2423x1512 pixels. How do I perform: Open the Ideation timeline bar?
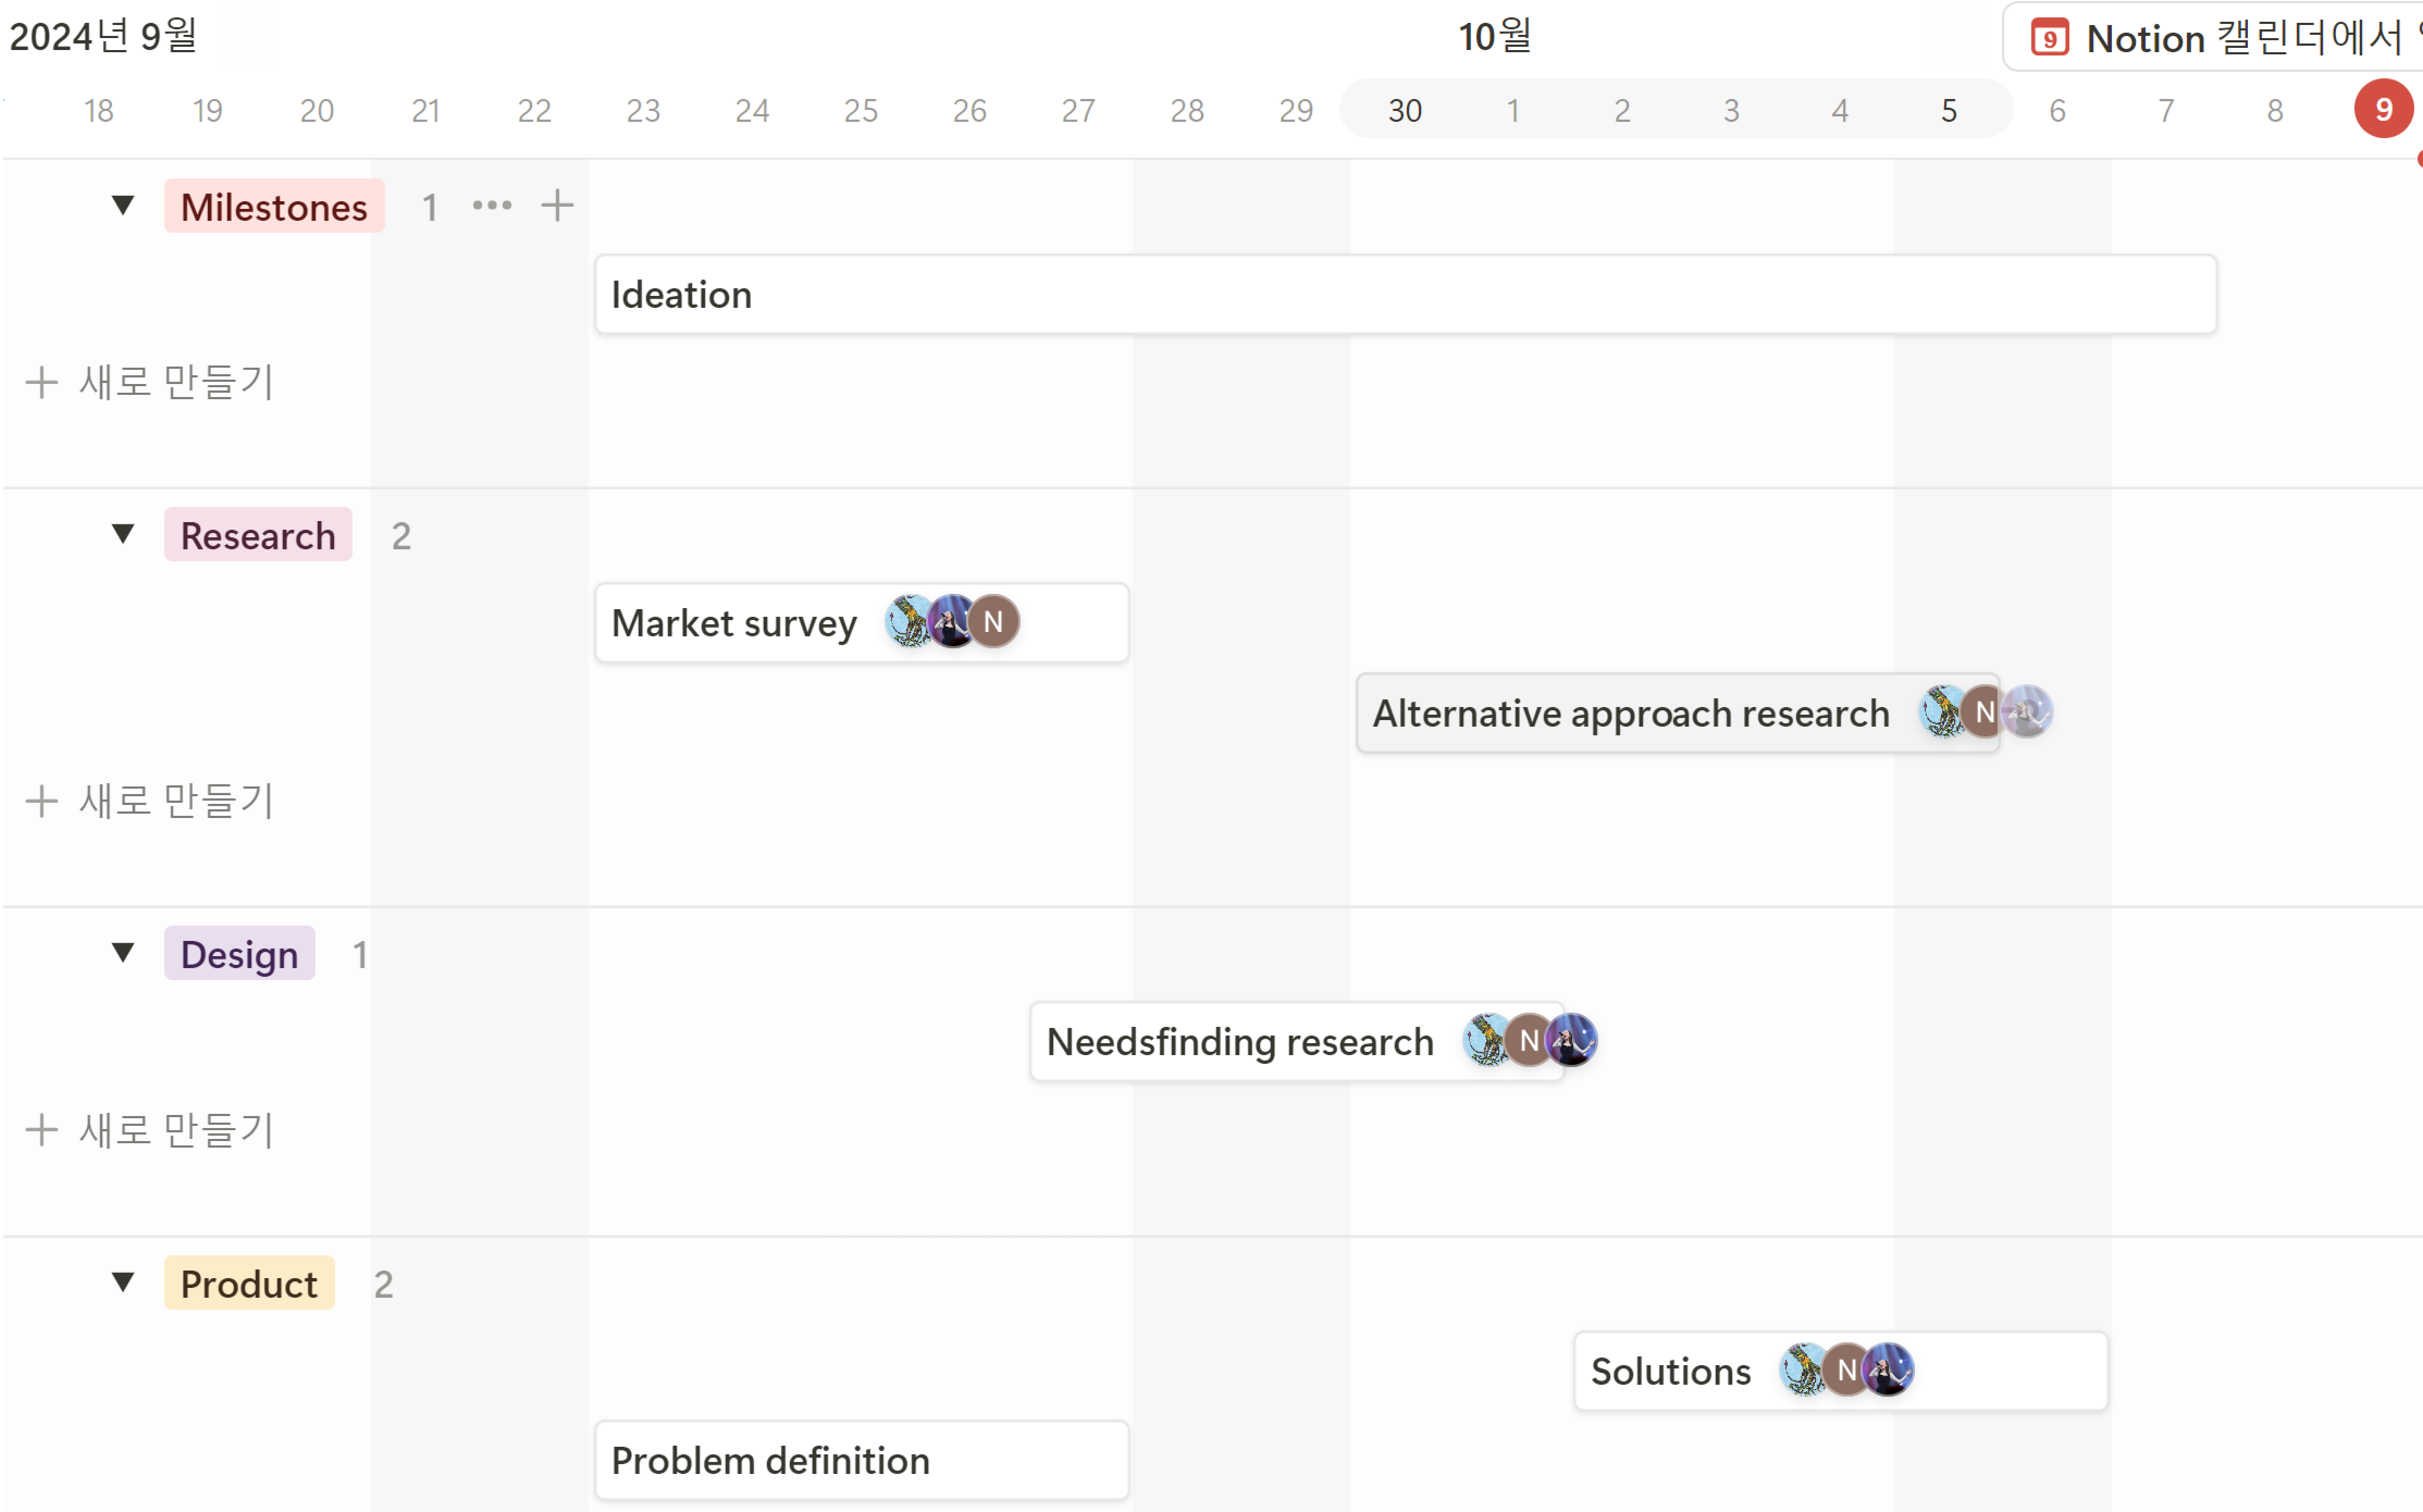coord(1405,295)
